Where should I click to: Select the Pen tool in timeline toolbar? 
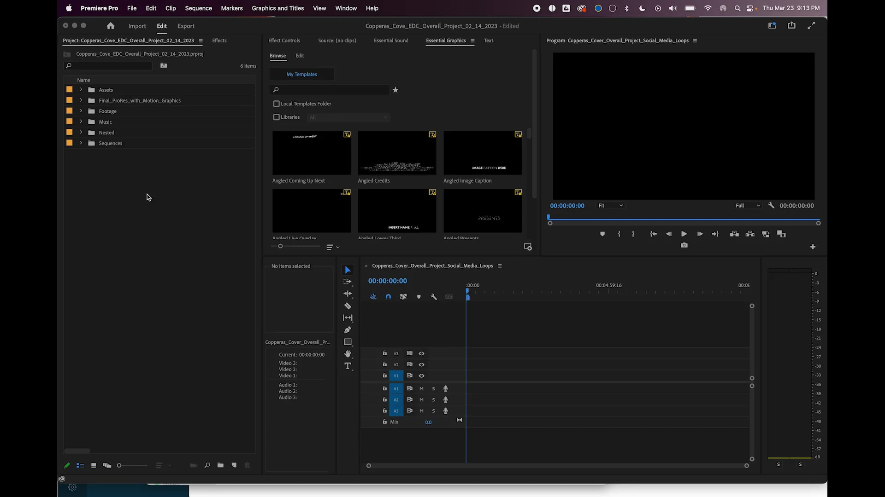coord(348,329)
